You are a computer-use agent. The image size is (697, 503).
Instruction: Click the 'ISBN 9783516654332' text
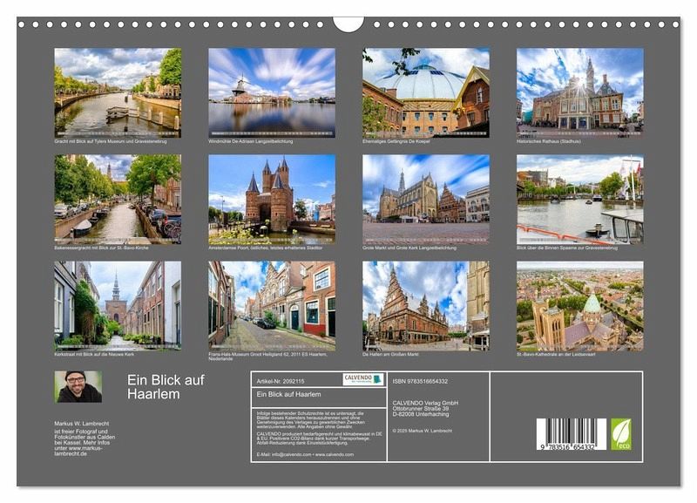click(x=420, y=381)
